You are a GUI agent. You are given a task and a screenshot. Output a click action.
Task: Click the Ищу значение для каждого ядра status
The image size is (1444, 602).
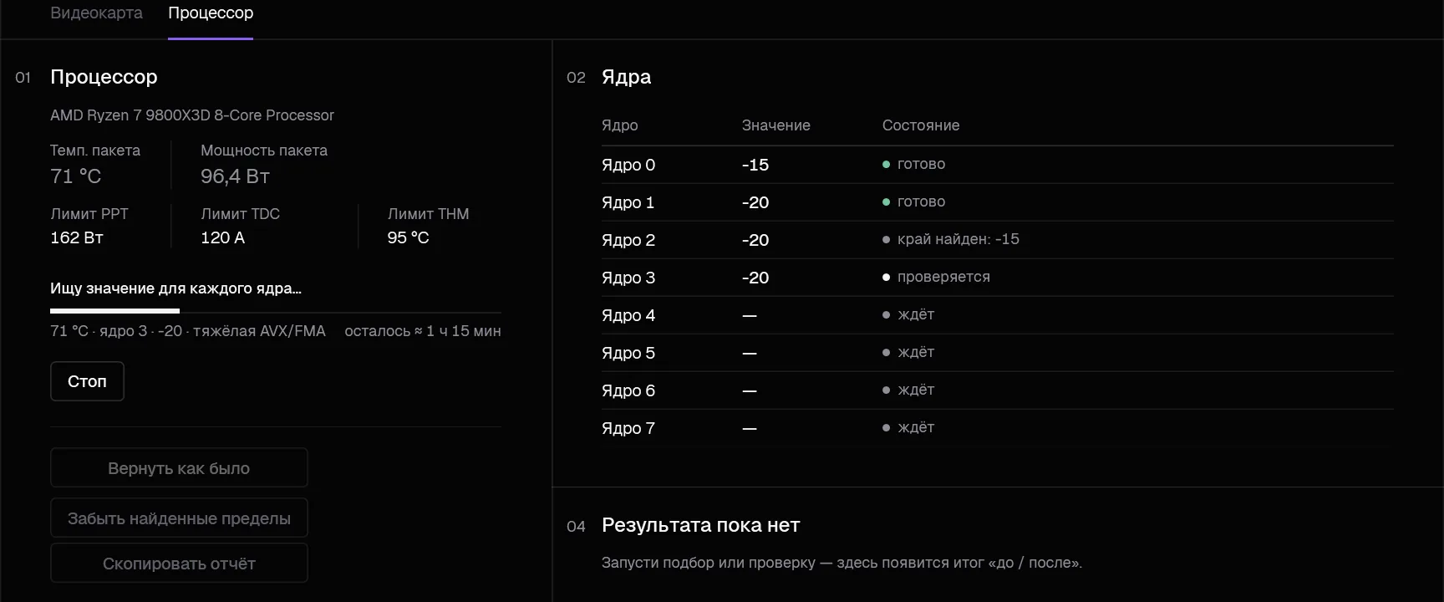point(175,288)
